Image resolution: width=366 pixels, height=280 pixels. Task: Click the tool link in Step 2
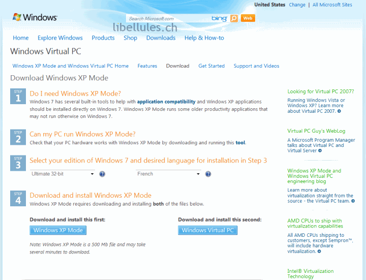click(x=240, y=143)
